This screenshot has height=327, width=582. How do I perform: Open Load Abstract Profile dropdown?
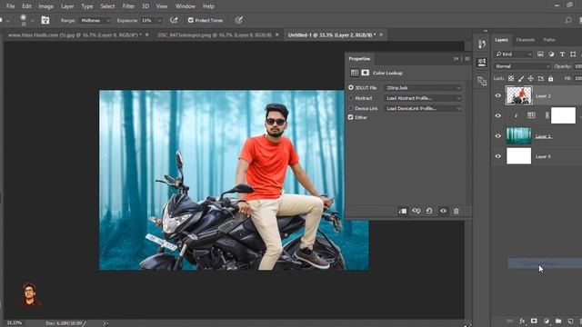[x=424, y=98]
